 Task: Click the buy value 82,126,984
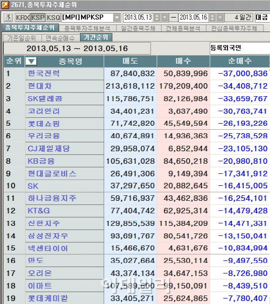pos(185,99)
